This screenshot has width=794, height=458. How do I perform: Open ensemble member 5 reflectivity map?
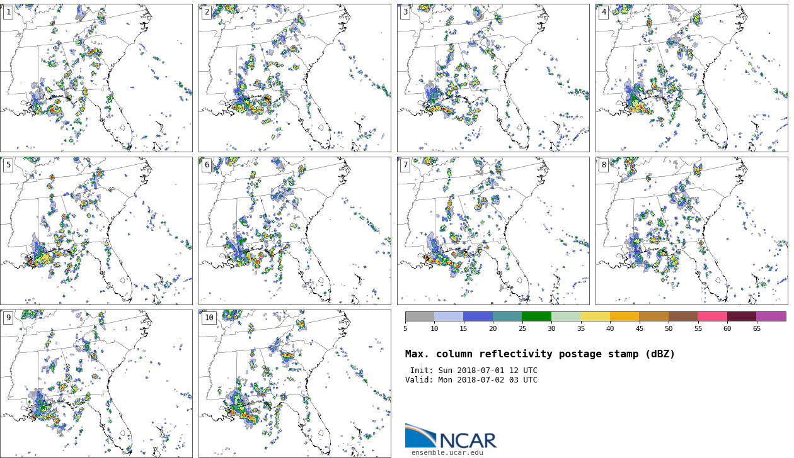[x=96, y=231]
